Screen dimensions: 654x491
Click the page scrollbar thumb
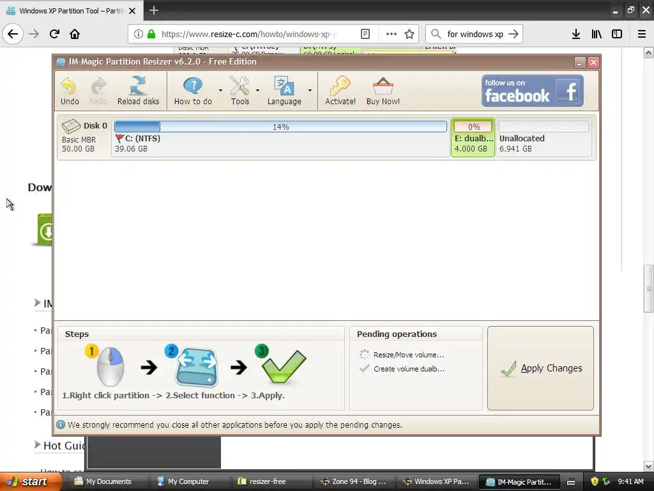(x=648, y=288)
